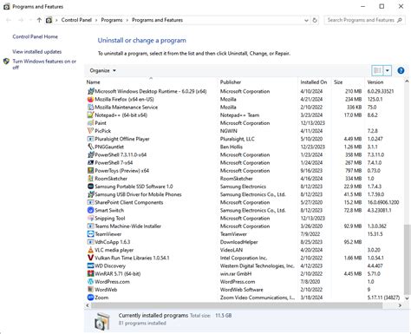Click the search magnifier icon
The image size is (411, 334).
(400, 20)
